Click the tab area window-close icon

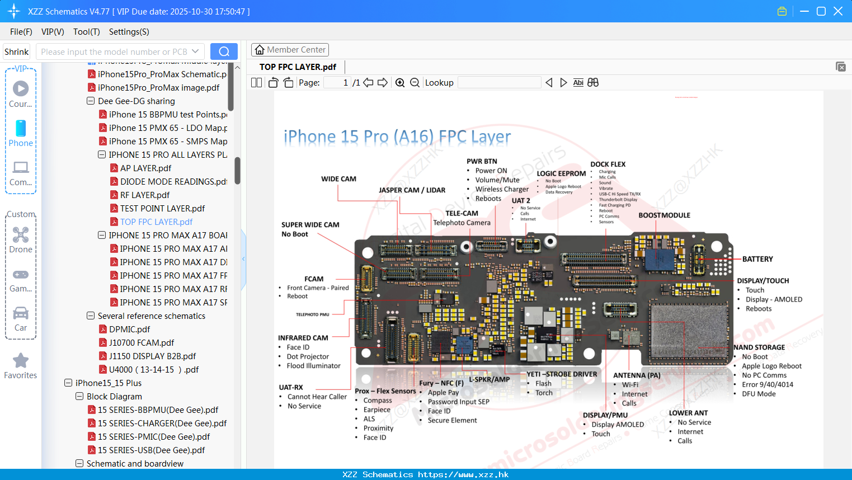tap(841, 67)
